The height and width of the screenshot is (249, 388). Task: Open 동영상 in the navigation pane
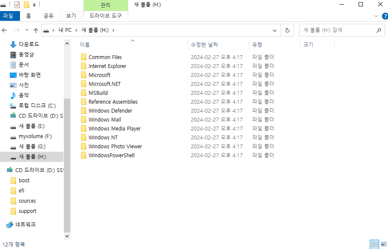(26, 54)
